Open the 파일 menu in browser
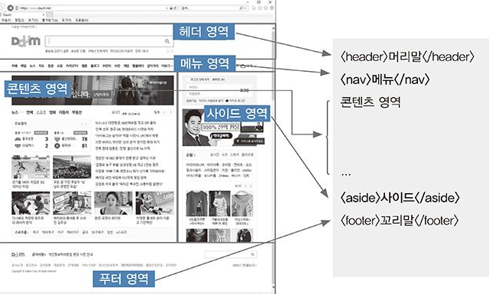The height and width of the screenshot is (294, 489). click(6, 20)
